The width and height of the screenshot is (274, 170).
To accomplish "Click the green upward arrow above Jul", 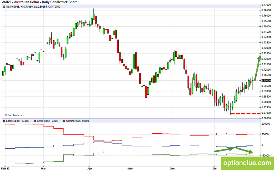I will coord(224,149).
